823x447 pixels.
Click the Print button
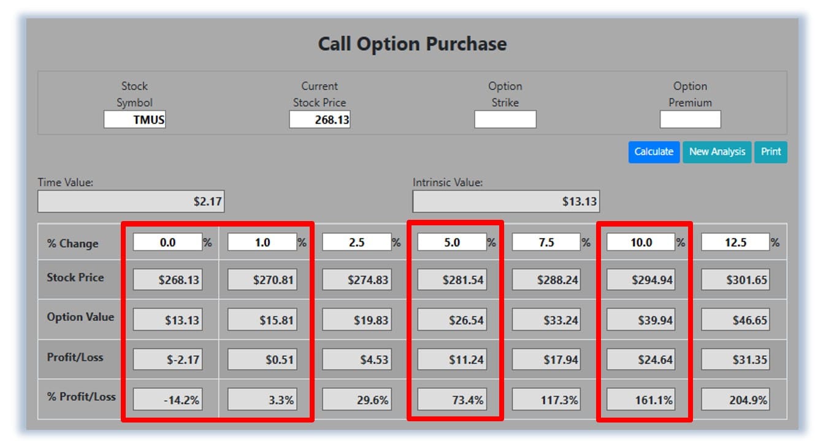pyautogui.click(x=770, y=152)
